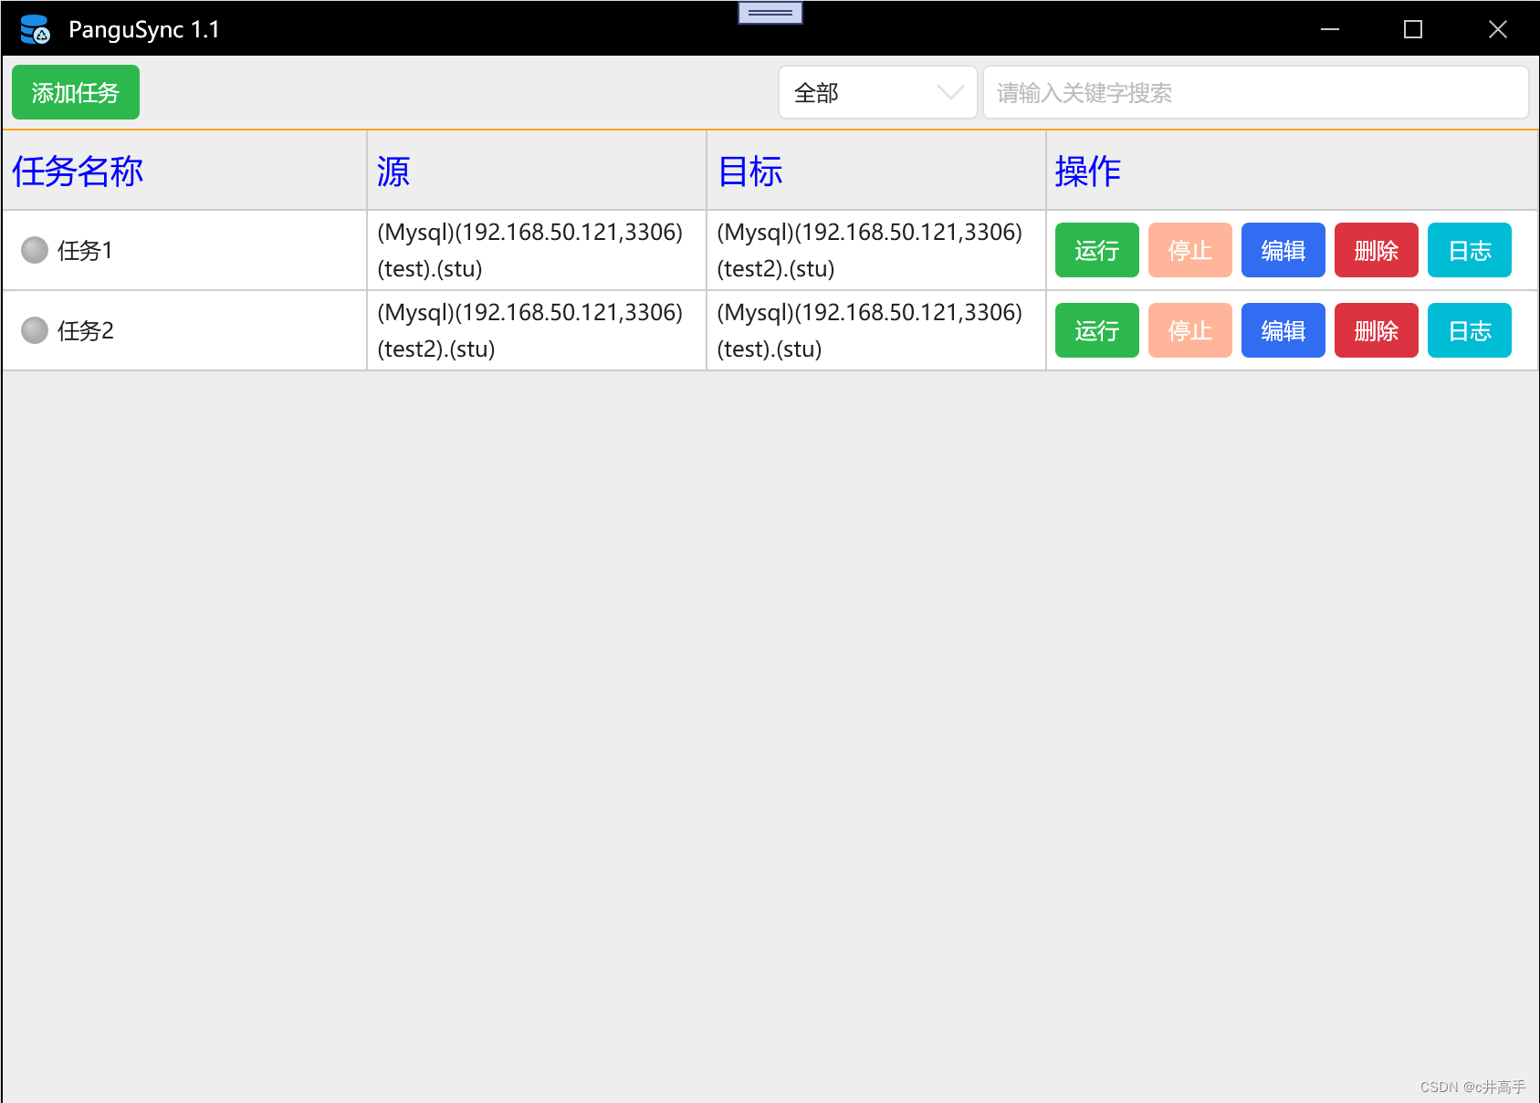
Task: Delete 任务2 using the 删除 button
Action: (x=1377, y=330)
